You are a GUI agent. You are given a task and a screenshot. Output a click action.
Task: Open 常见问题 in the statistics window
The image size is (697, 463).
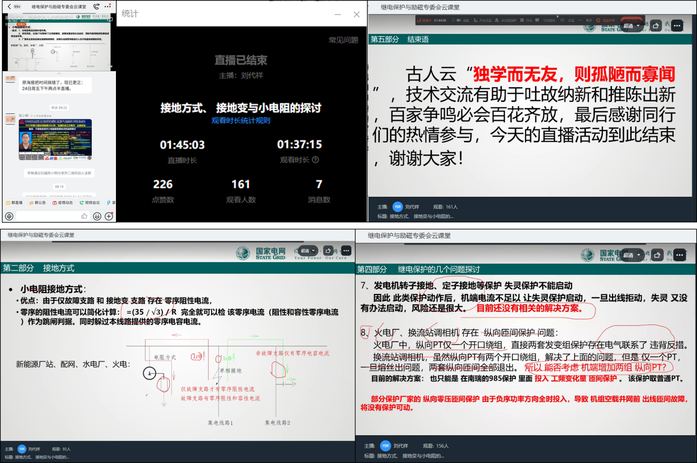pos(343,40)
